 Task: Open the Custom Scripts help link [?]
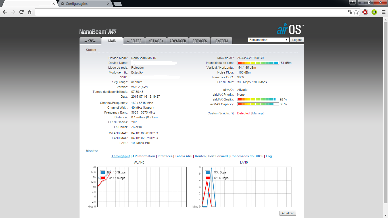coord(232,113)
